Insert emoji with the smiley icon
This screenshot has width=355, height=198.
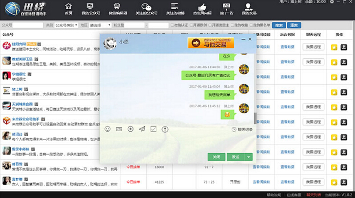click(107, 129)
